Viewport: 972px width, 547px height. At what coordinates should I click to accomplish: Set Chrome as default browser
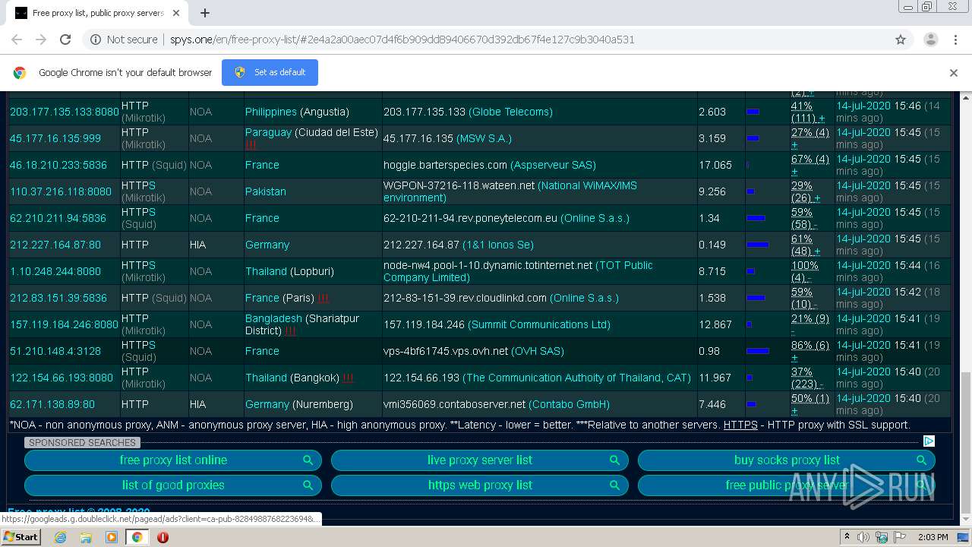tap(270, 72)
